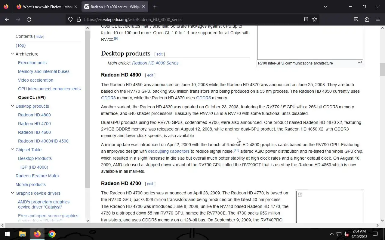Click horizontal scrollbar right arrow

[x=377, y=225]
